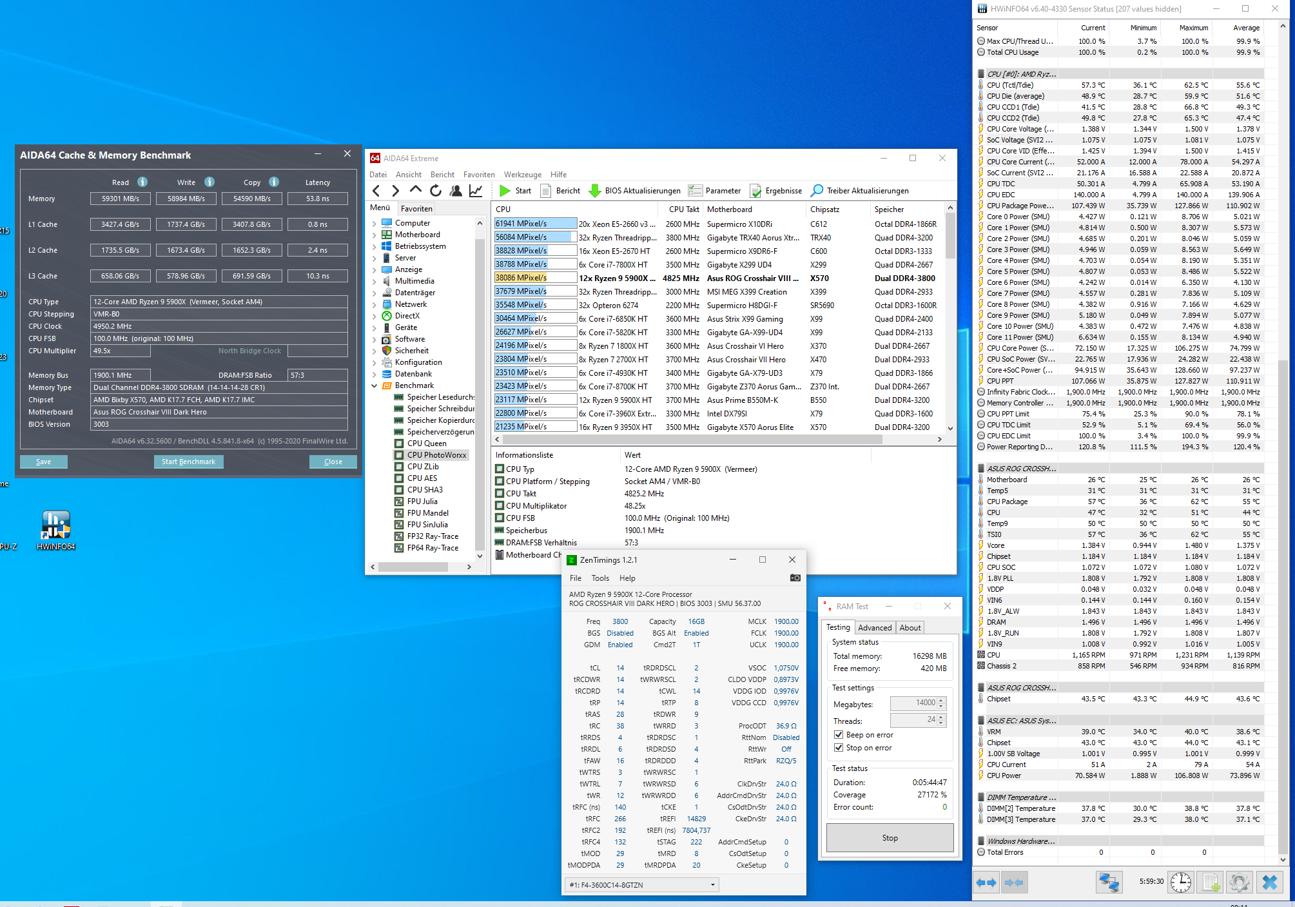Open HWiNFO settings gear icon
The image size is (1295, 907).
click(x=1239, y=882)
